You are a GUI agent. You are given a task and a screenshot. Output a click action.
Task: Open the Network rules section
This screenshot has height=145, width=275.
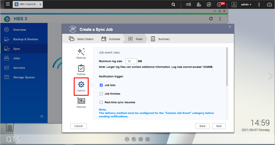[81, 103]
